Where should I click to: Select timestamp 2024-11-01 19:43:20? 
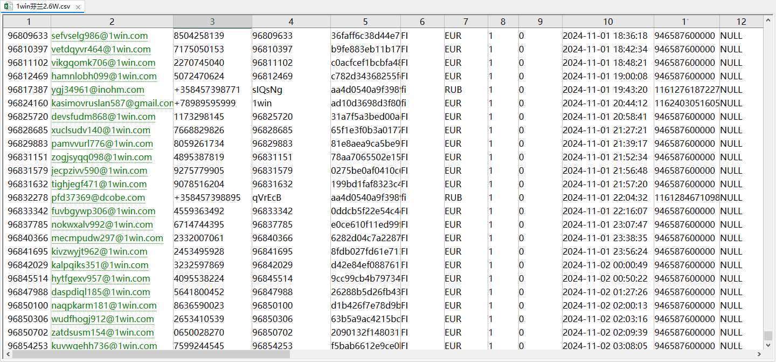click(608, 90)
